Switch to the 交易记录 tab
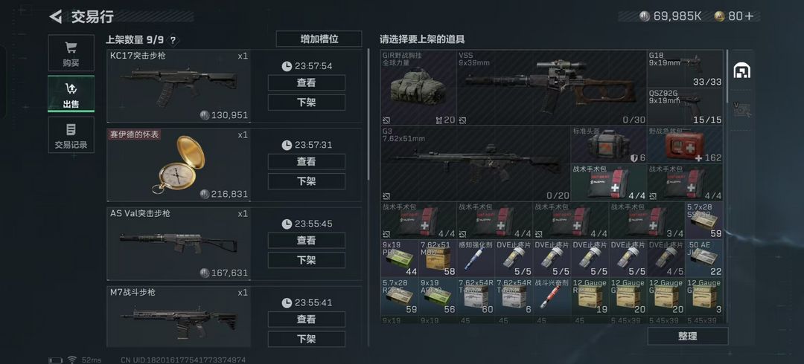 pos(71,134)
